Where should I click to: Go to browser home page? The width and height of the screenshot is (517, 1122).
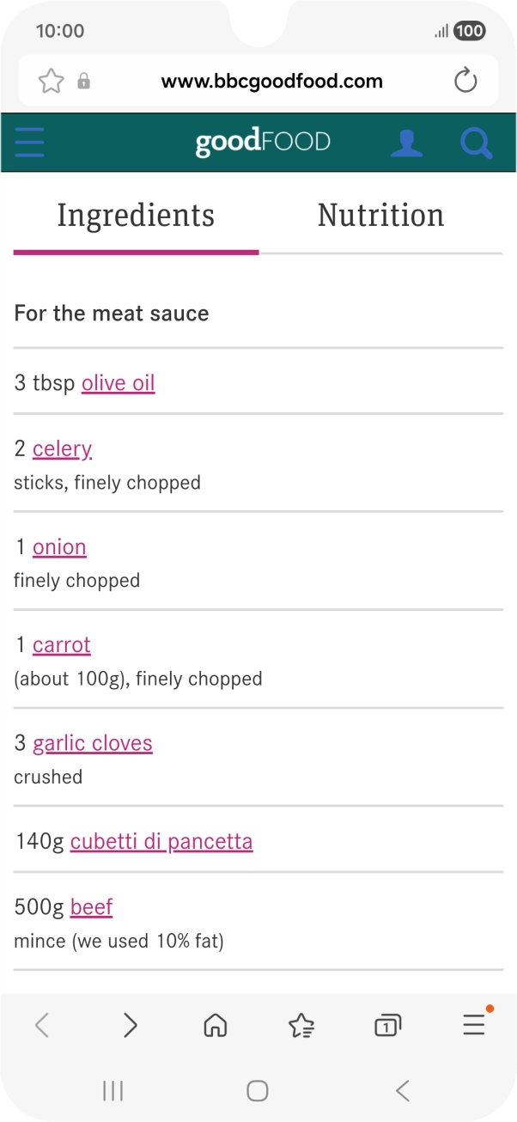pos(215,1025)
